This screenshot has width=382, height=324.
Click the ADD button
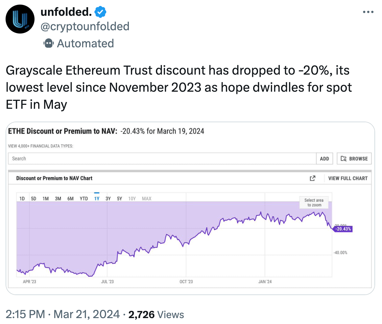tap(324, 158)
